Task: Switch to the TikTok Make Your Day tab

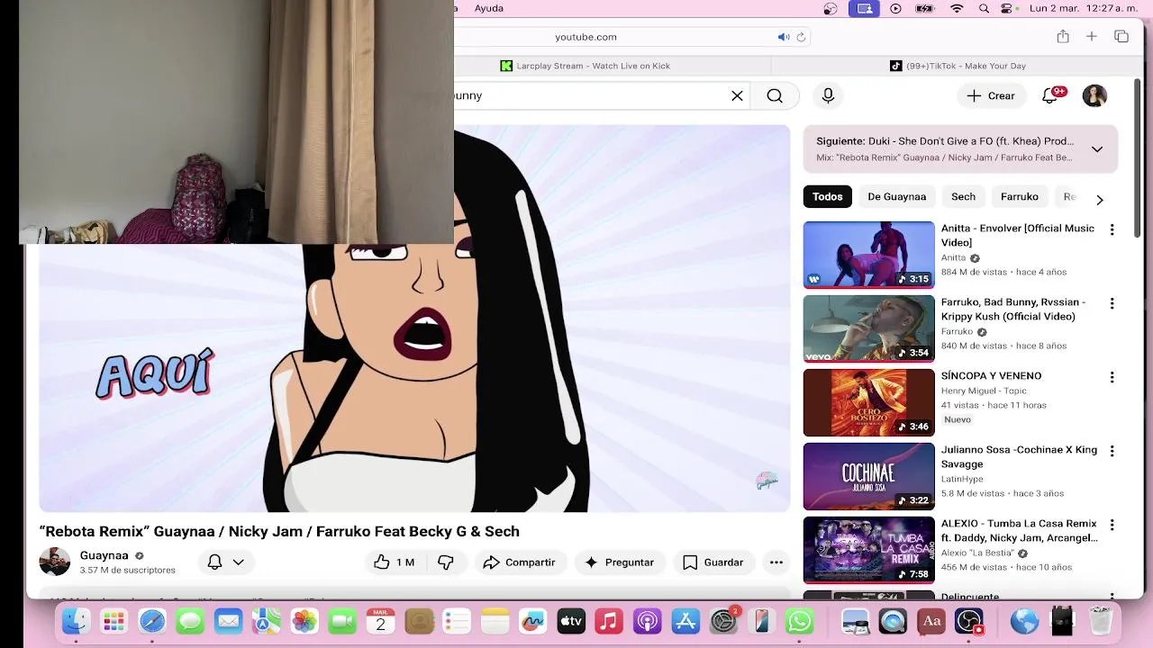Action: point(958,66)
